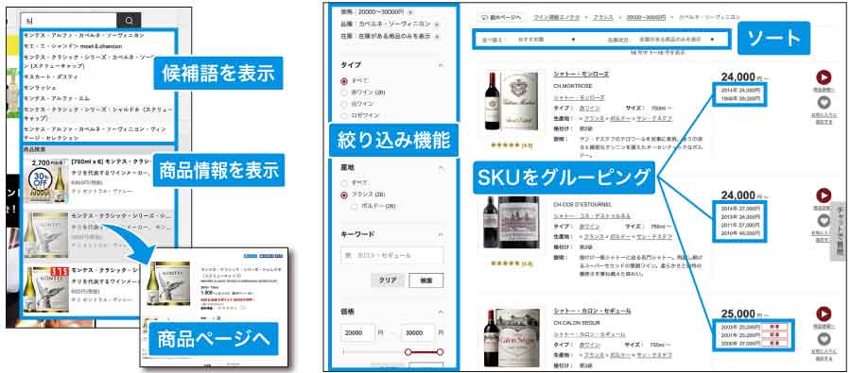Click heart favorite icon for Cos d'Estournel
Screen dimensions: 851x373
[x=824, y=220]
